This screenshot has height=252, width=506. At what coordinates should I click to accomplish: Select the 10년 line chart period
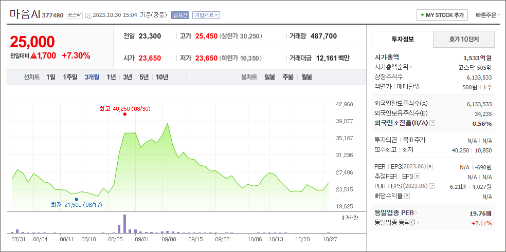tap(162, 77)
